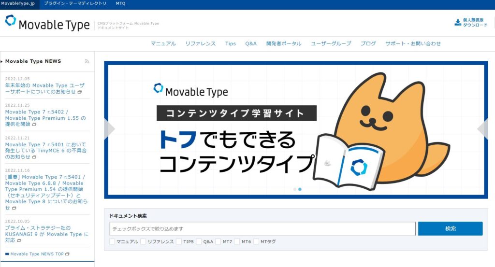Open the 年末年始のユーザーサポート news link

[x=45, y=88]
